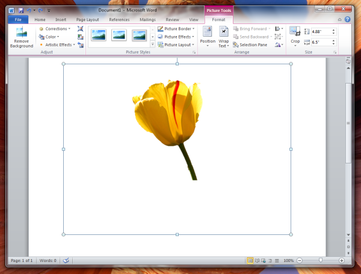The width and height of the screenshot is (361, 274).
Task: Apply the first picture style thumbnail
Action: click(x=99, y=35)
